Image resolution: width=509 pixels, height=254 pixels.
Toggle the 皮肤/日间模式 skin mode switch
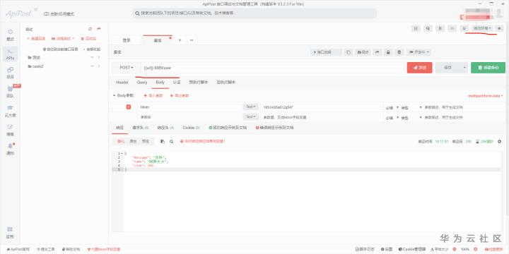(59, 14)
